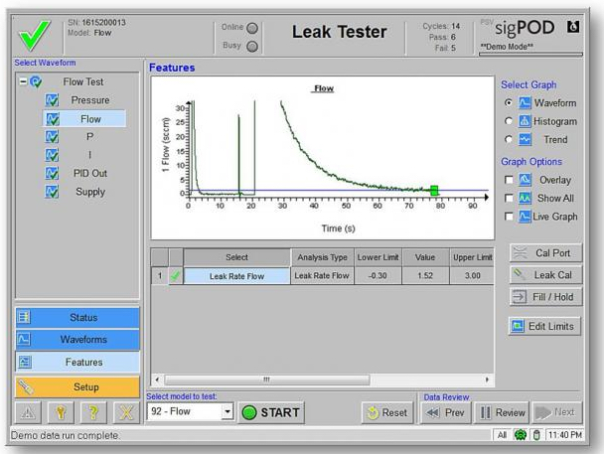Collapse the Flow Test tree node
This screenshot has width=604, height=454.
coord(23,81)
